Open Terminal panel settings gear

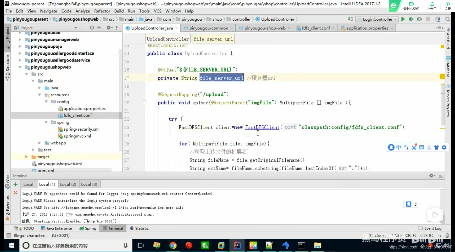coord(432,176)
